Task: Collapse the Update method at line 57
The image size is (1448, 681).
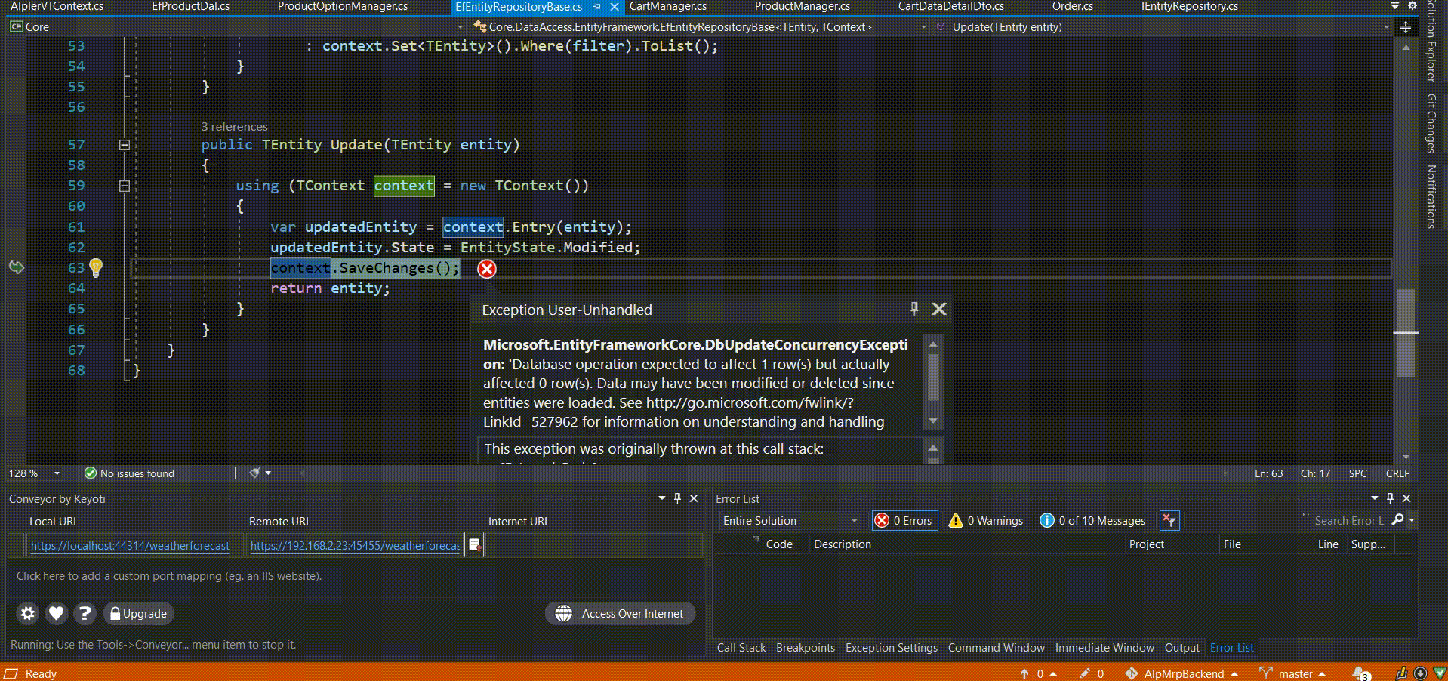Action: [x=125, y=145]
